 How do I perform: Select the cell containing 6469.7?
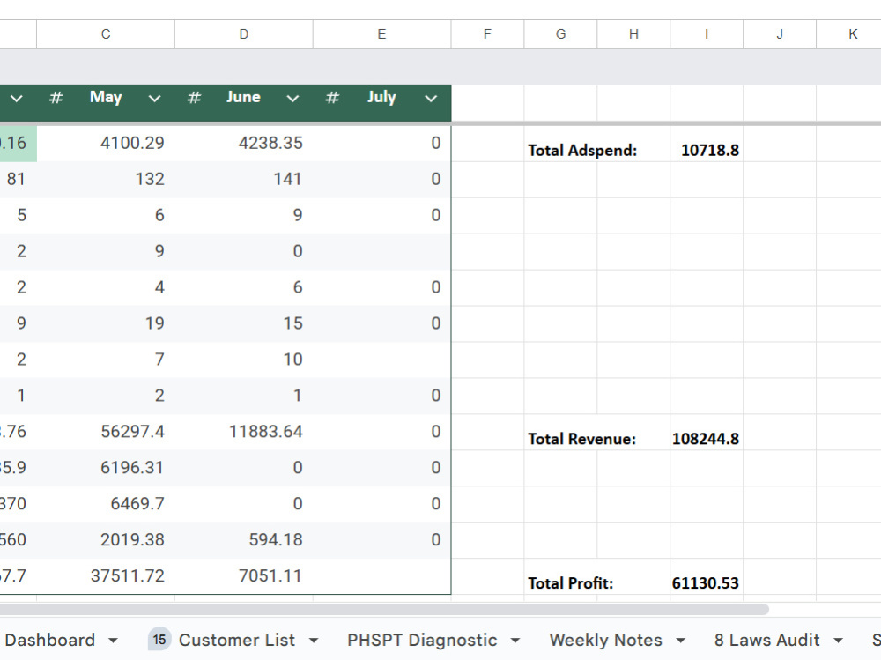pos(106,504)
